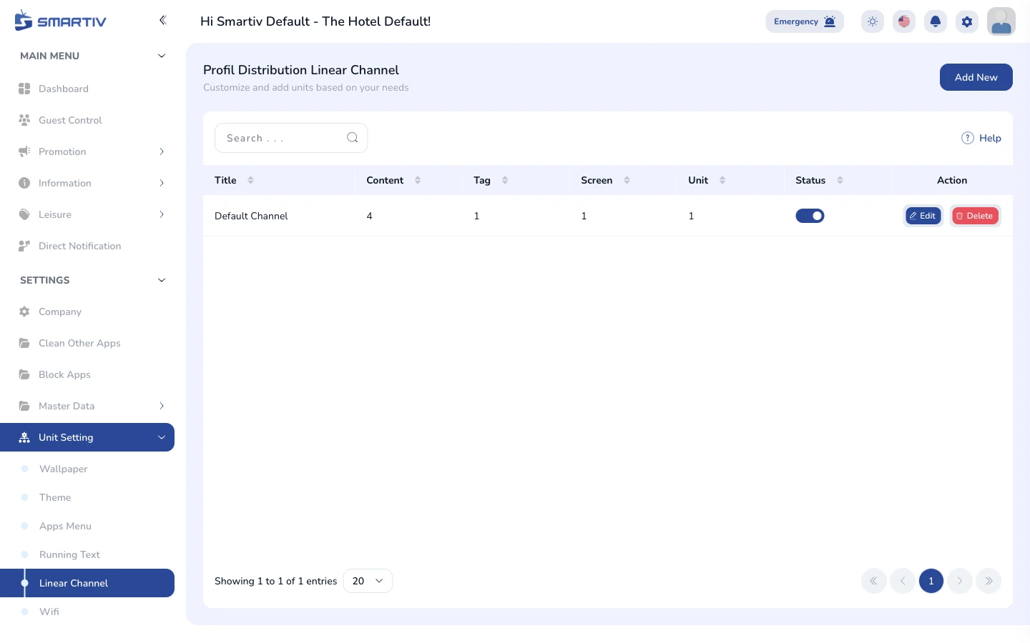Click the Promotion megaphone icon
Image resolution: width=1030 pixels, height=643 pixels.
(24, 151)
